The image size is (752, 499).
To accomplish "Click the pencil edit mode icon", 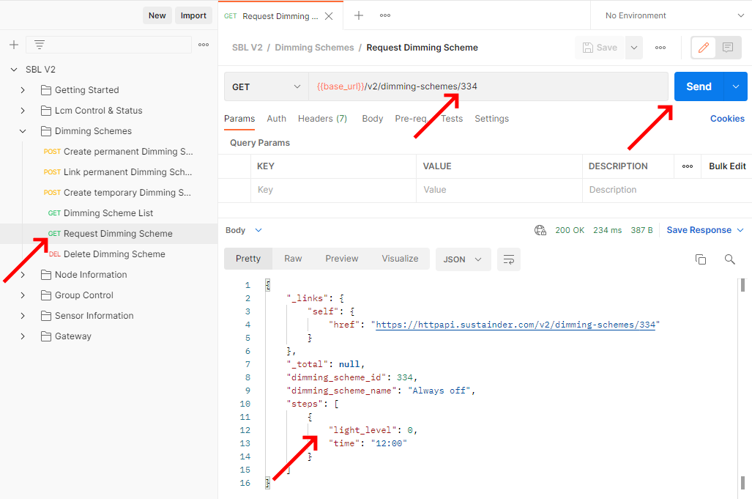I will (x=704, y=48).
